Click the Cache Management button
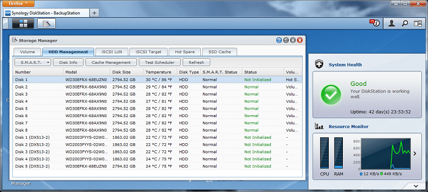The height and width of the screenshot is (192, 428). click(111, 62)
